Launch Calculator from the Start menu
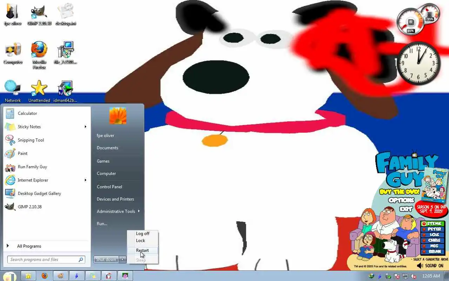The height and width of the screenshot is (281, 449). [47, 113]
